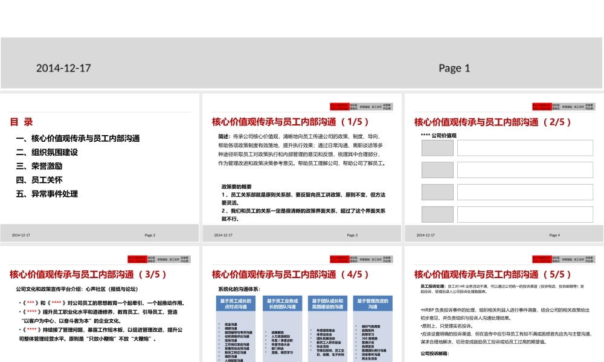This screenshot has height=362, width=604.
Task: Click bullet about 提升员工职业化水平和道德修养
Action: tap(98, 316)
